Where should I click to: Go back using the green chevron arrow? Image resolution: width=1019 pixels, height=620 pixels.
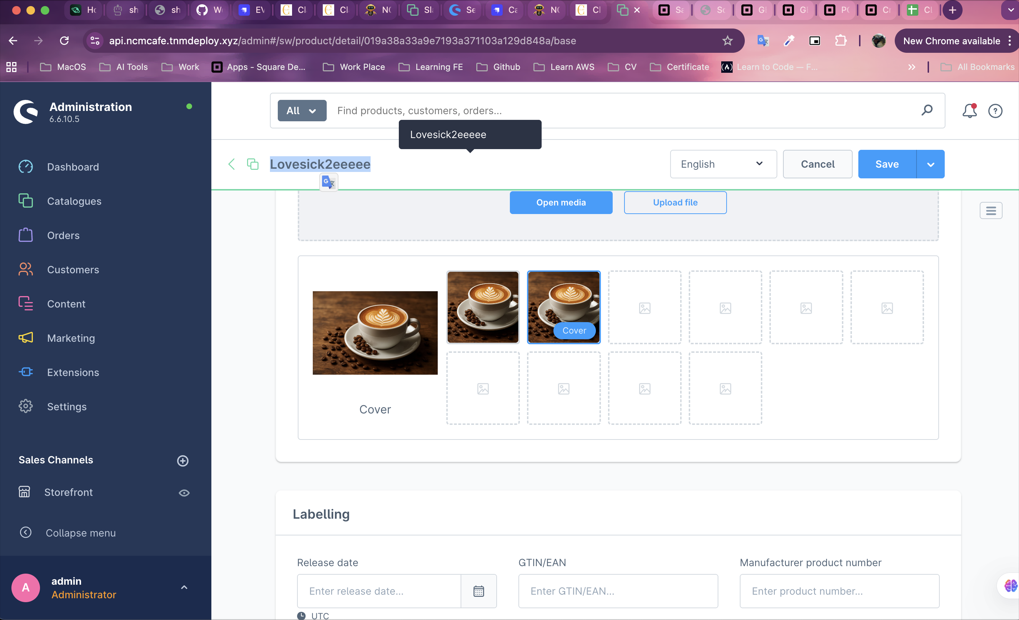tap(232, 164)
